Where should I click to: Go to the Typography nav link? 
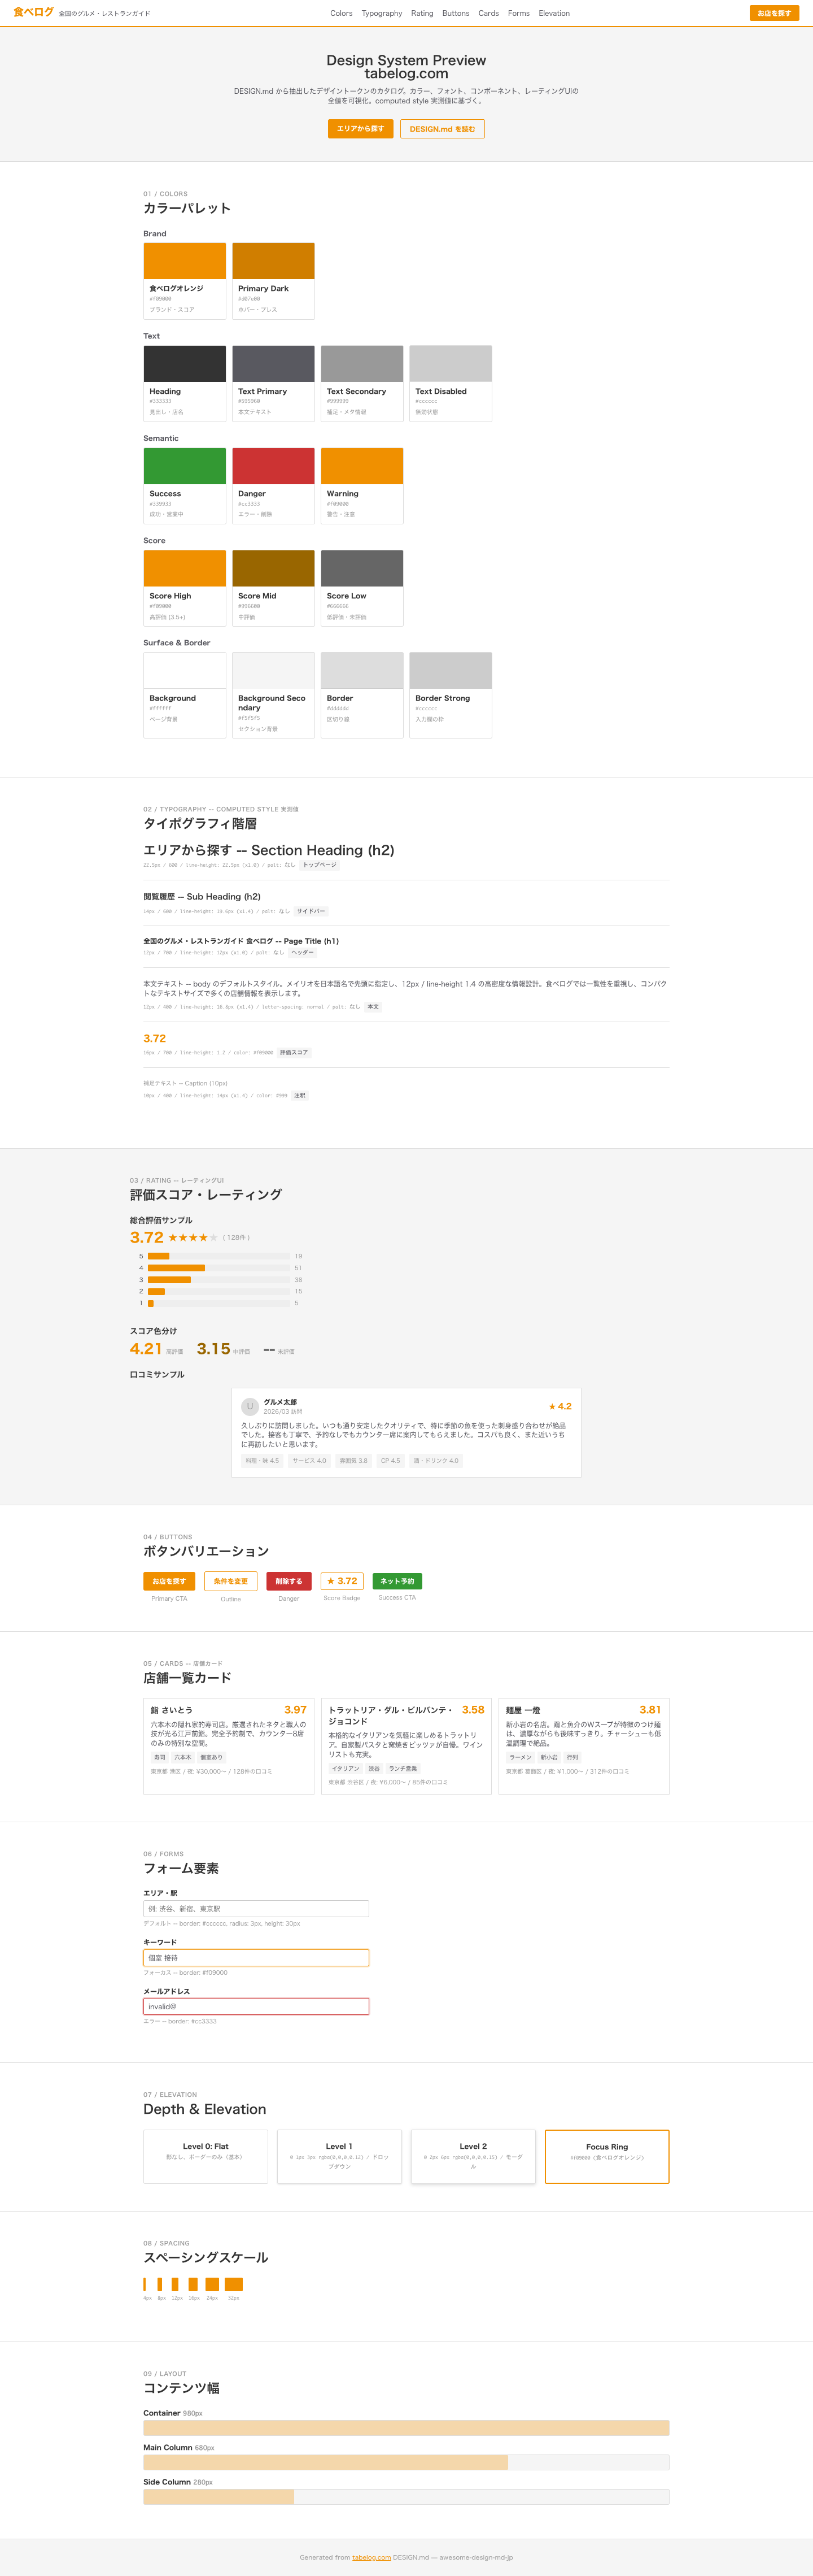click(382, 13)
